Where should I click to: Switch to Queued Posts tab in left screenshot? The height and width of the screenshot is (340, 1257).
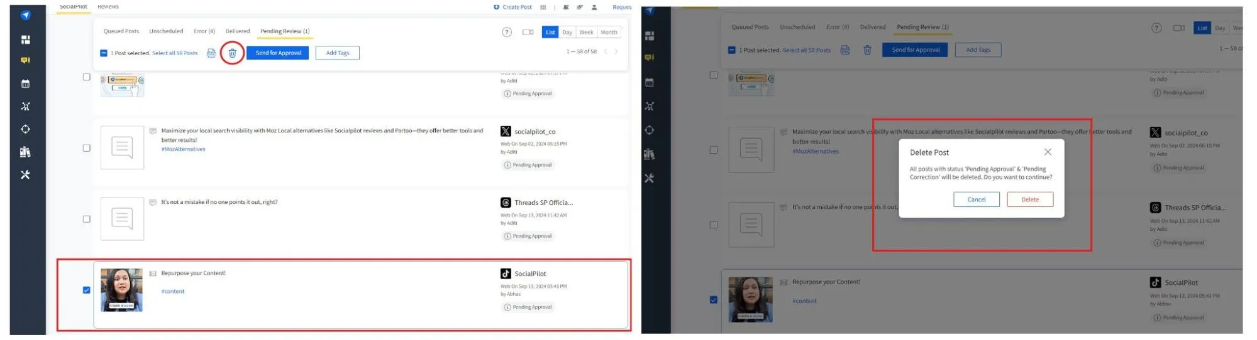point(121,31)
